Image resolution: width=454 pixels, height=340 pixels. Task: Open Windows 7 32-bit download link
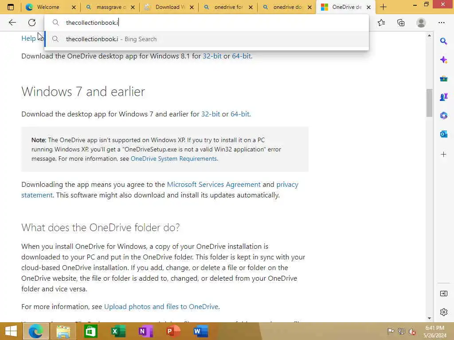click(x=211, y=114)
